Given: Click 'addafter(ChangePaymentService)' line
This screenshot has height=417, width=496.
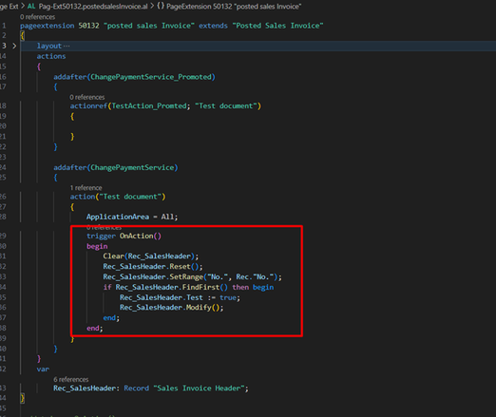Looking at the screenshot, I should 116,167.
